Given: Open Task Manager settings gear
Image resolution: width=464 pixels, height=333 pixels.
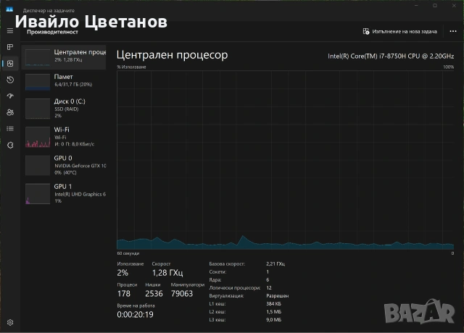Looking at the screenshot, I should click(x=10, y=321).
